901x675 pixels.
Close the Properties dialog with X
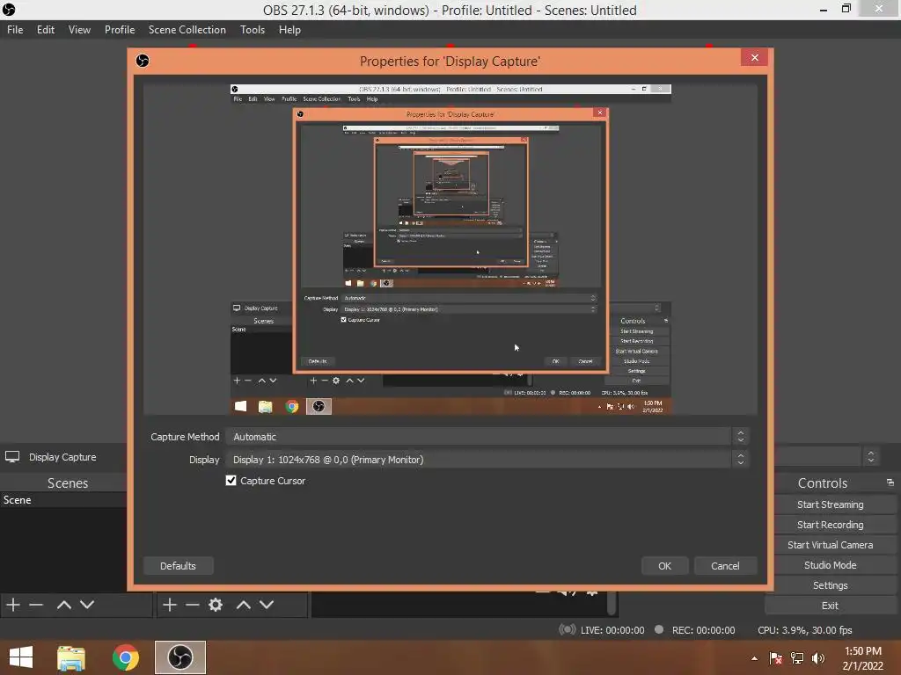click(x=754, y=57)
